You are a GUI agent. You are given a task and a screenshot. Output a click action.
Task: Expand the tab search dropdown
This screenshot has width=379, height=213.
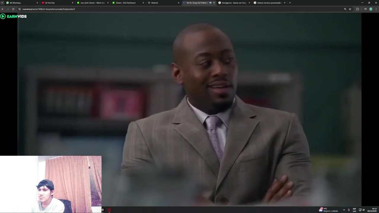coord(2,3)
